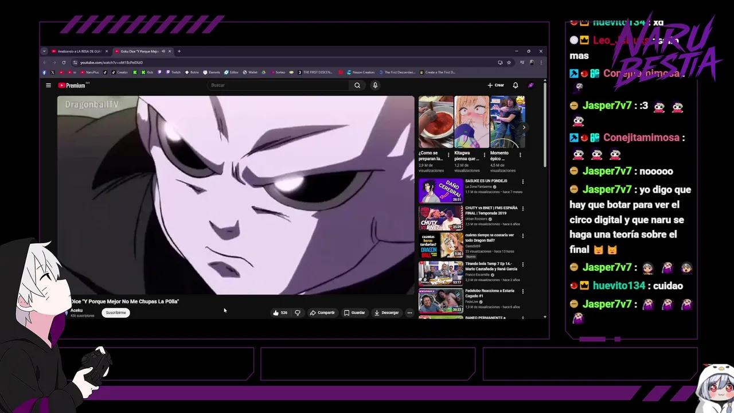
Task: Click huevito134 username saying cuidao
Action: tap(619, 286)
